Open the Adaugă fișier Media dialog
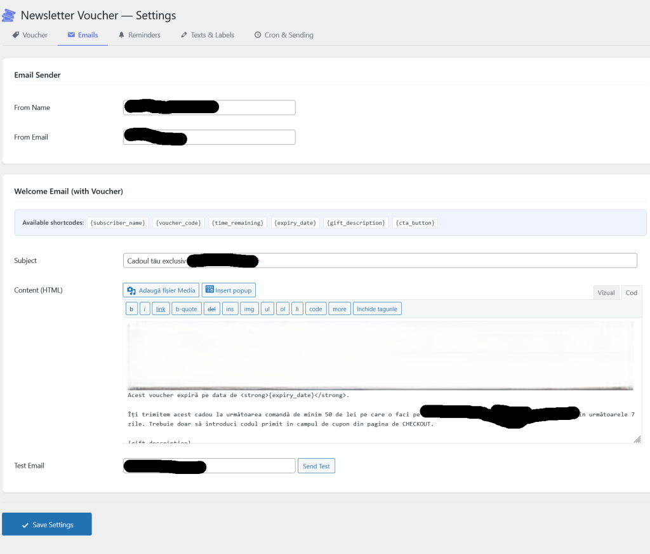 (x=161, y=290)
